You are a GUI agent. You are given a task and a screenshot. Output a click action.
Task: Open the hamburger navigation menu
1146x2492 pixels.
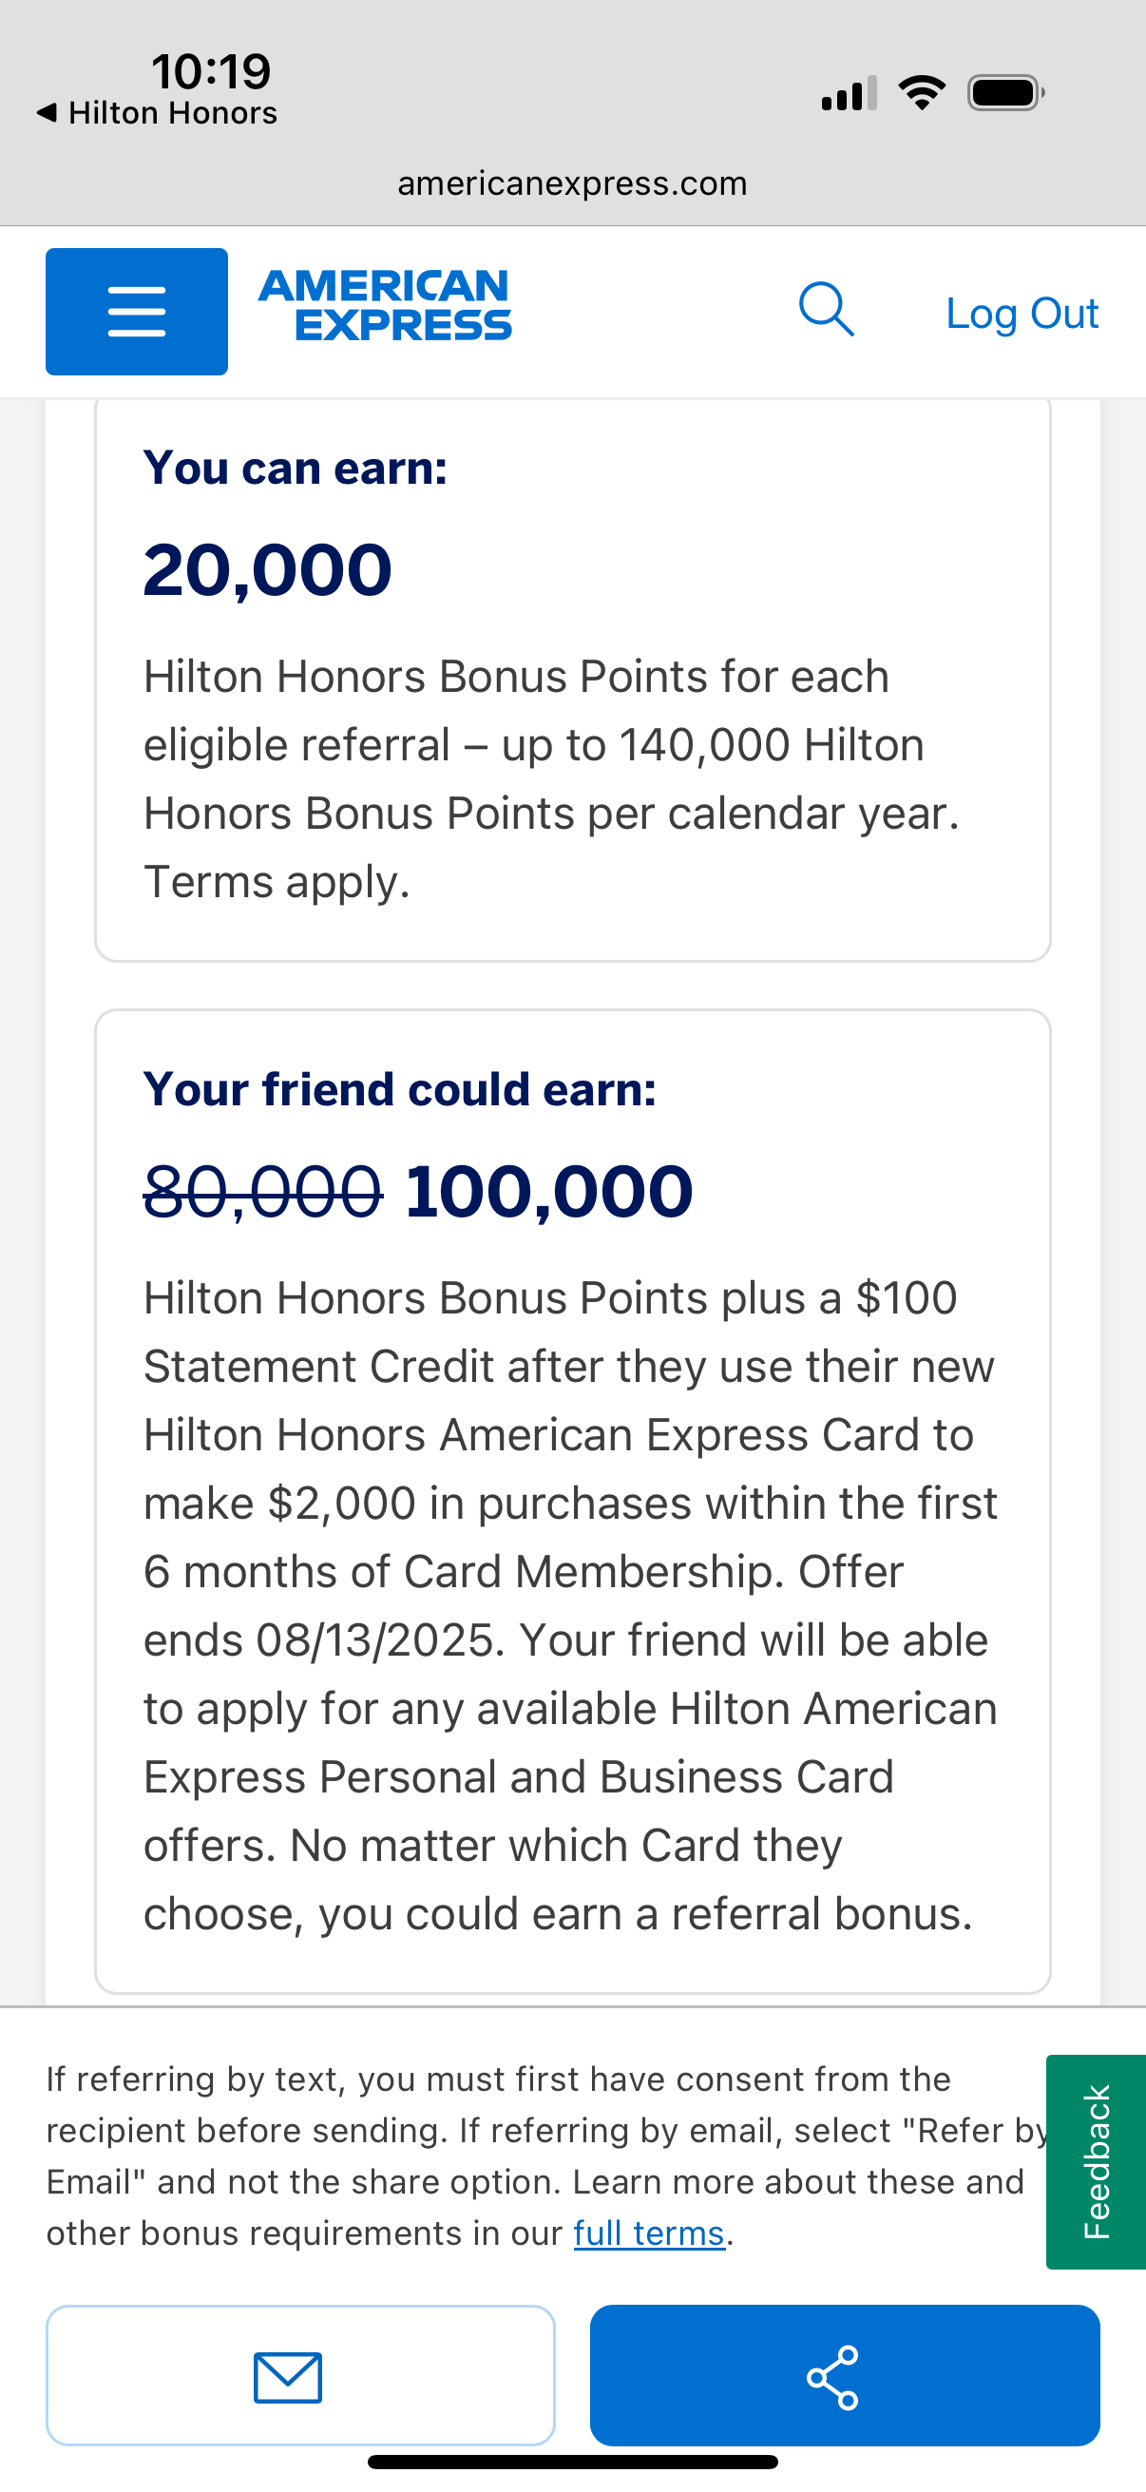[x=136, y=312]
